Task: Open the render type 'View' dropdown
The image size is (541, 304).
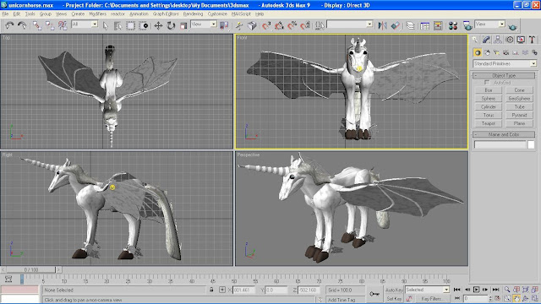Action: [x=490, y=24]
